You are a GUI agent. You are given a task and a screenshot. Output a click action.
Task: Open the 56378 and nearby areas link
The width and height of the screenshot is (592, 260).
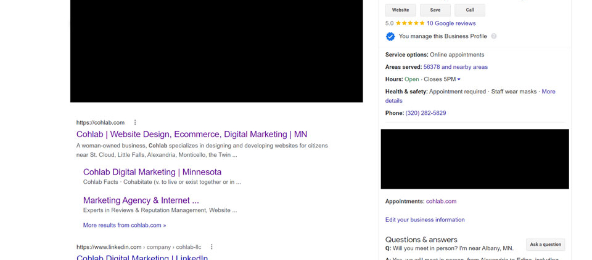(455, 67)
